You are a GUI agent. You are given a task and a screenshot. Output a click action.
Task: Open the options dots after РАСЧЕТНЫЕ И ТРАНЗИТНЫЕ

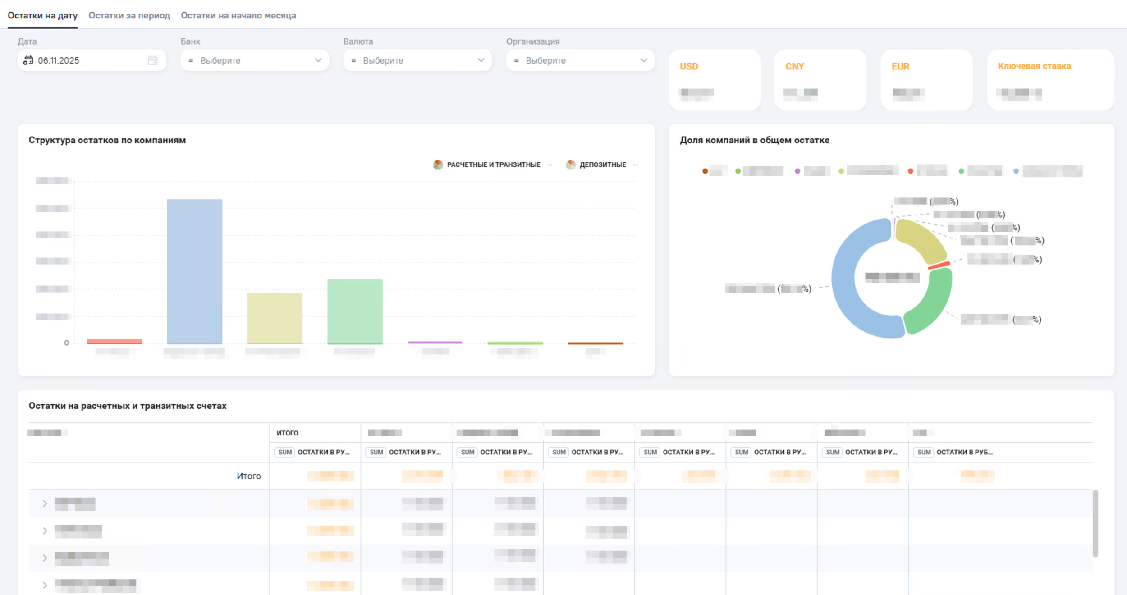[x=550, y=165]
